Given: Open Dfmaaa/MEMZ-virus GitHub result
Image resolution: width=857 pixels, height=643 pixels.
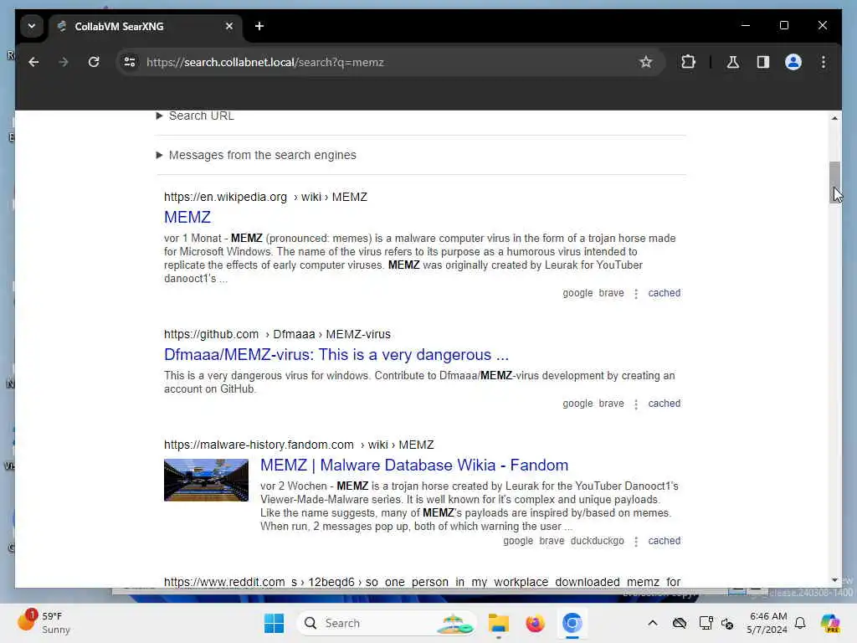Looking at the screenshot, I should [x=336, y=355].
